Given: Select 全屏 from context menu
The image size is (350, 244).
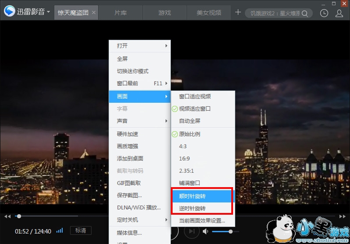Looking at the screenshot, I should point(140,59).
